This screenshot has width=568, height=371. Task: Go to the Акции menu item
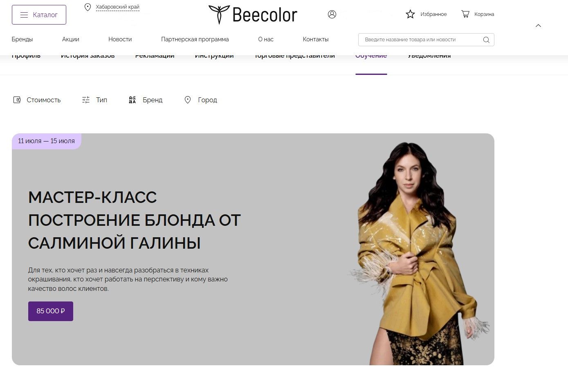click(x=71, y=39)
